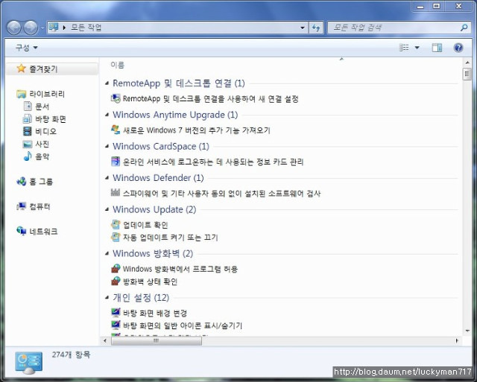Click 자동 업데이트 켜기 또는 끄기 task
Viewport: 477px width, 382px height.
(171, 238)
